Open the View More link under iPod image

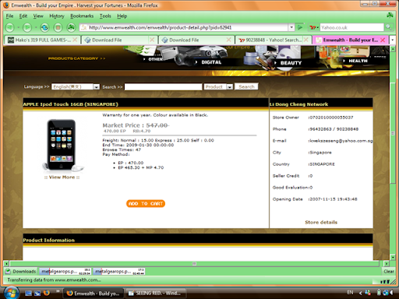click(62, 178)
